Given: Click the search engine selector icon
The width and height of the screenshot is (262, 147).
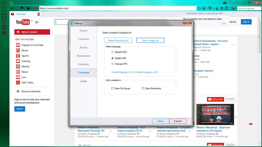Looking at the screenshot, I should [233, 8].
